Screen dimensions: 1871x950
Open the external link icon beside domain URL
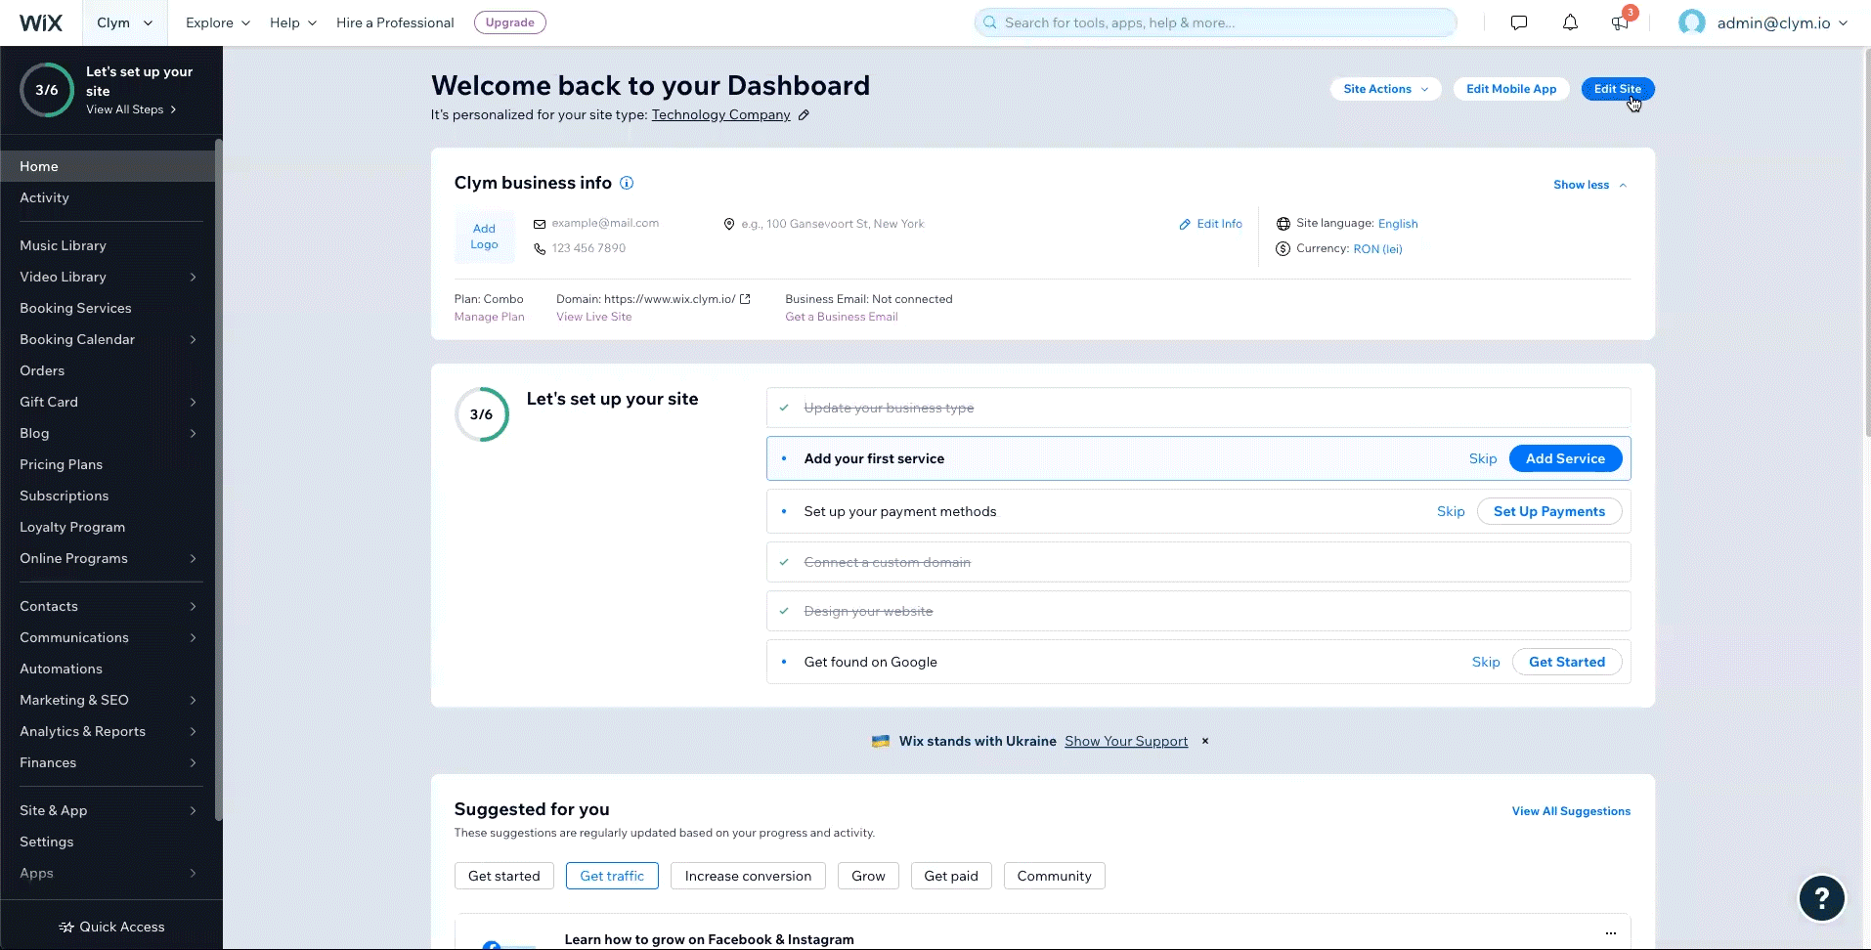click(x=745, y=299)
